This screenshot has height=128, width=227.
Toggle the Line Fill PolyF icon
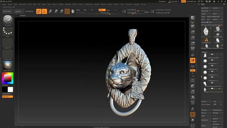(193, 103)
